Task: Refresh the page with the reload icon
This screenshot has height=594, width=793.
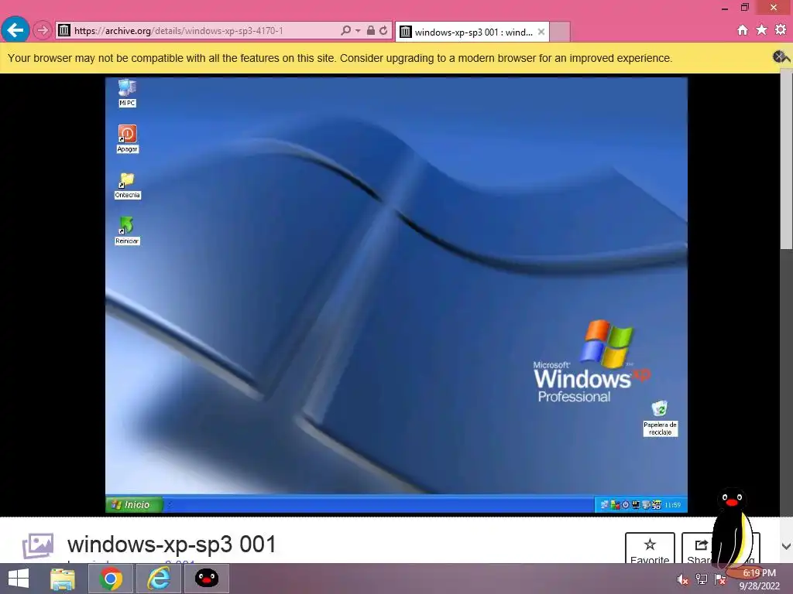Action: tap(383, 30)
